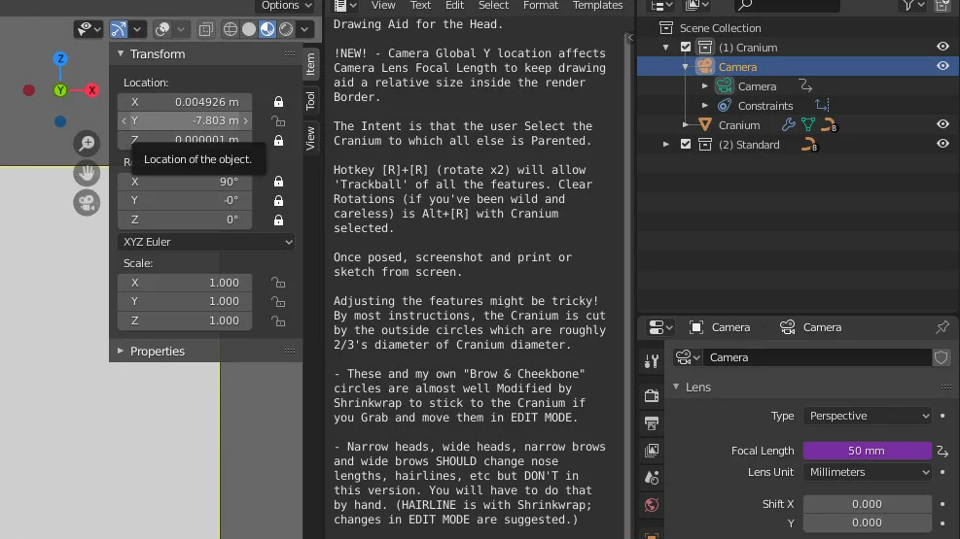Uncheck the (2) Standard collection checkbox
The image size is (960, 539).
click(686, 145)
